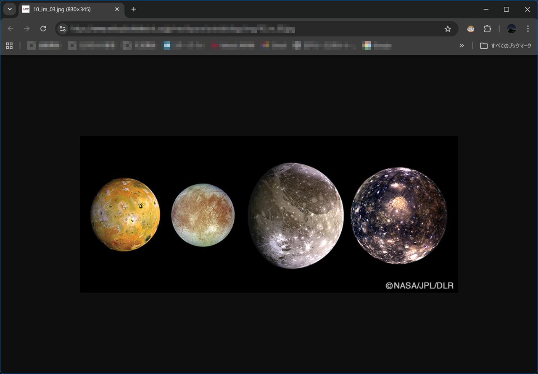
Task: Click the forward navigation arrow
Action: pyautogui.click(x=27, y=29)
